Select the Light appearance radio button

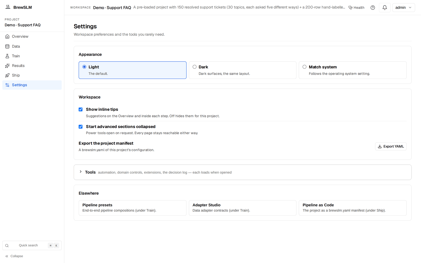84,67
